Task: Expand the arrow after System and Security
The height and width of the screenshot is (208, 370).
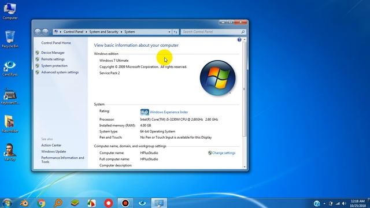Action: point(121,32)
